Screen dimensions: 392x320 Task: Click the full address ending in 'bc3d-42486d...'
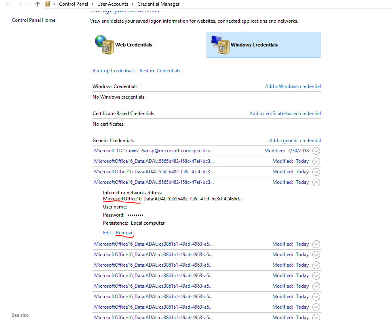173,199
